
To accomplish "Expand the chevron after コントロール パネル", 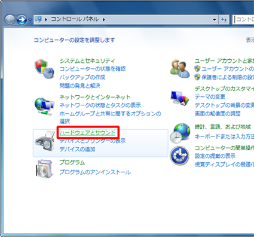I will [104, 20].
